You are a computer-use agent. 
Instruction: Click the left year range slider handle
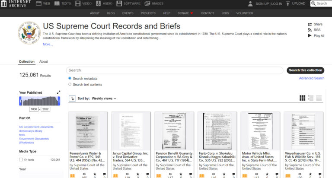20,101
